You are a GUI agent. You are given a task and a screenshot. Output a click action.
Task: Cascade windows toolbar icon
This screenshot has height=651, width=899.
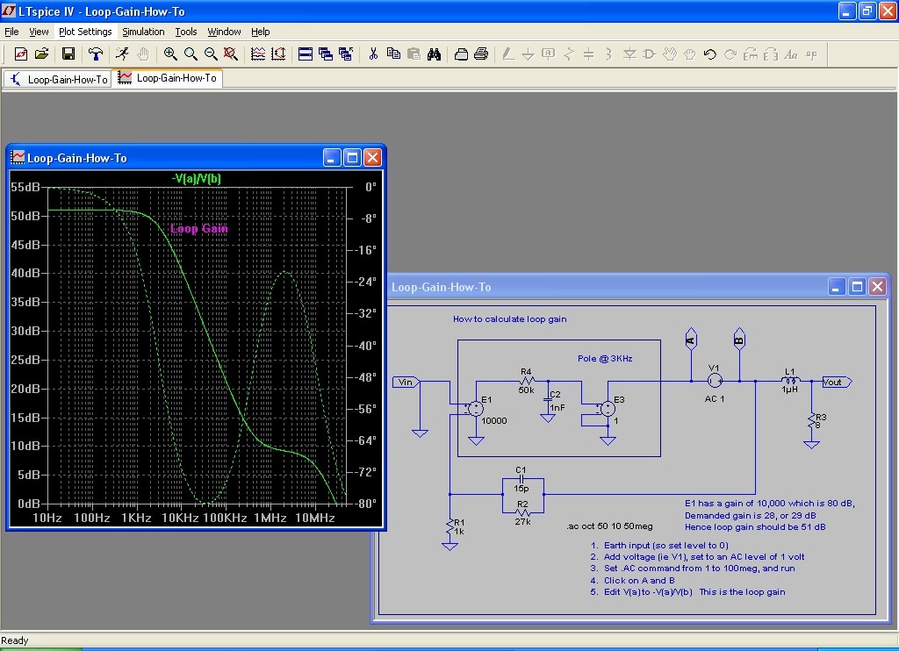click(x=326, y=54)
